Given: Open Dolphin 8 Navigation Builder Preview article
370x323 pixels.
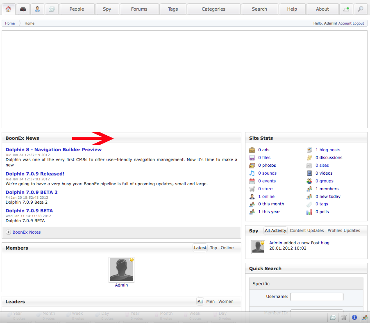Looking at the screenshot, I should [54, 150].
